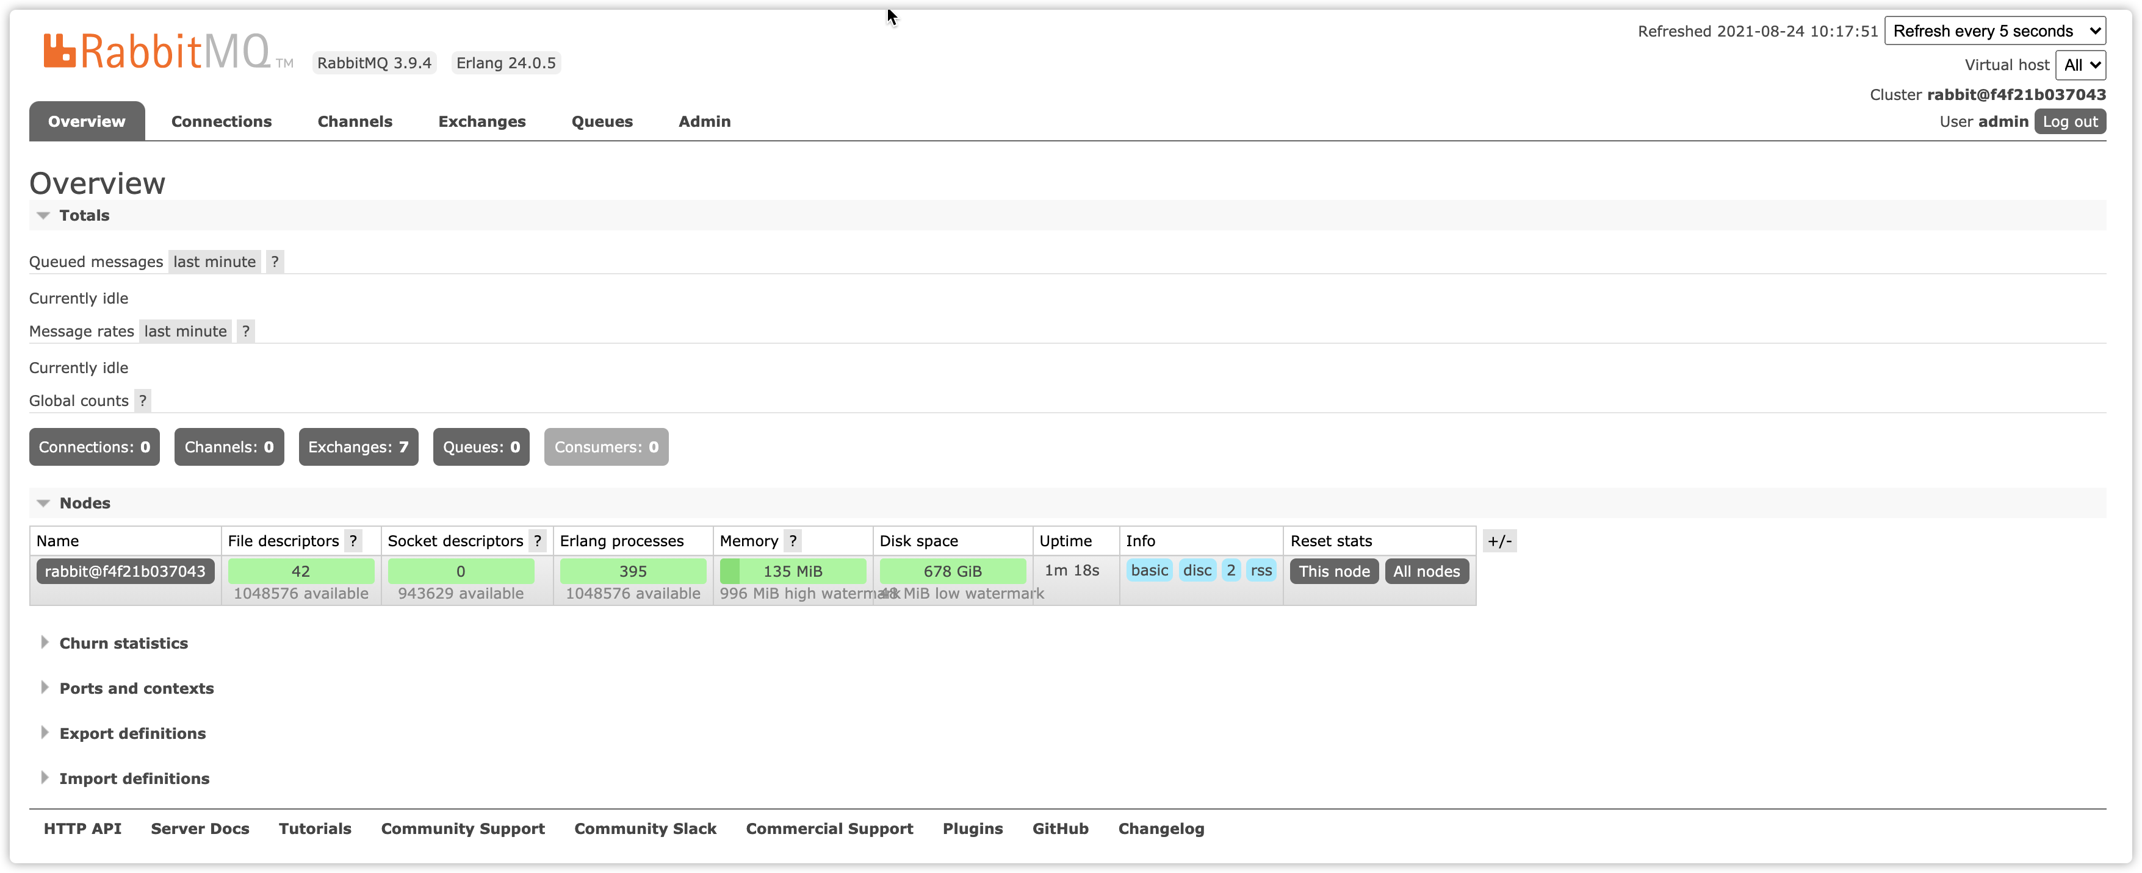Open the GitHub footer link

[1060, 829]
